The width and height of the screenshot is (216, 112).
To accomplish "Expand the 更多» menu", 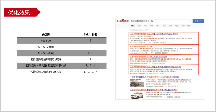I will [189, 26].
